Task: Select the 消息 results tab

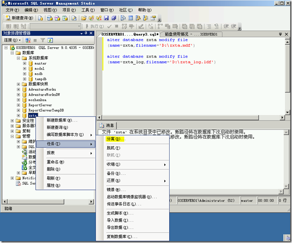Action: (107, 126)
